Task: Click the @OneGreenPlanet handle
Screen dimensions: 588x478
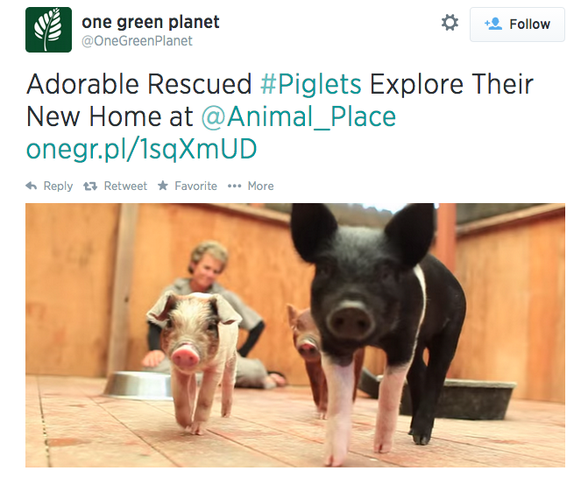Action: pos(137,41)
